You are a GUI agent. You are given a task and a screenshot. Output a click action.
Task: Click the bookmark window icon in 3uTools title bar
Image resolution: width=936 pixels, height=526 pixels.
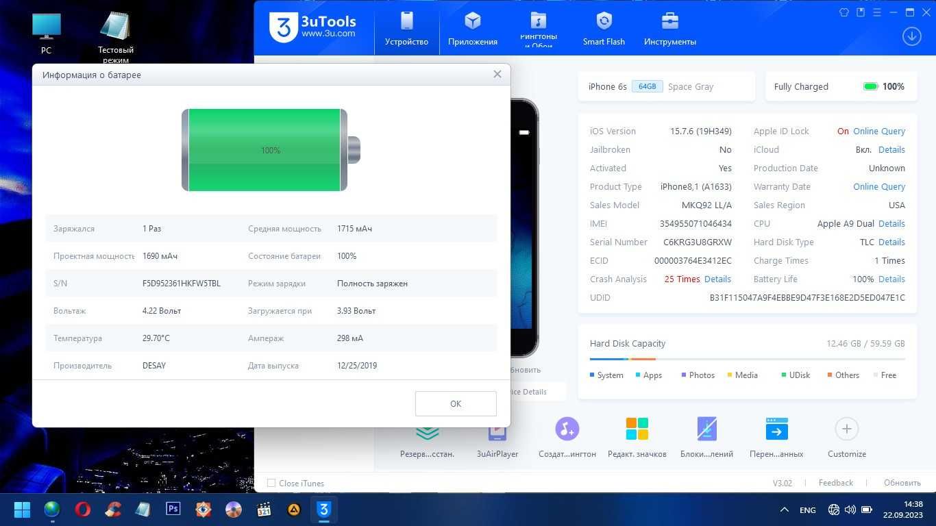[x=861, y=12]
